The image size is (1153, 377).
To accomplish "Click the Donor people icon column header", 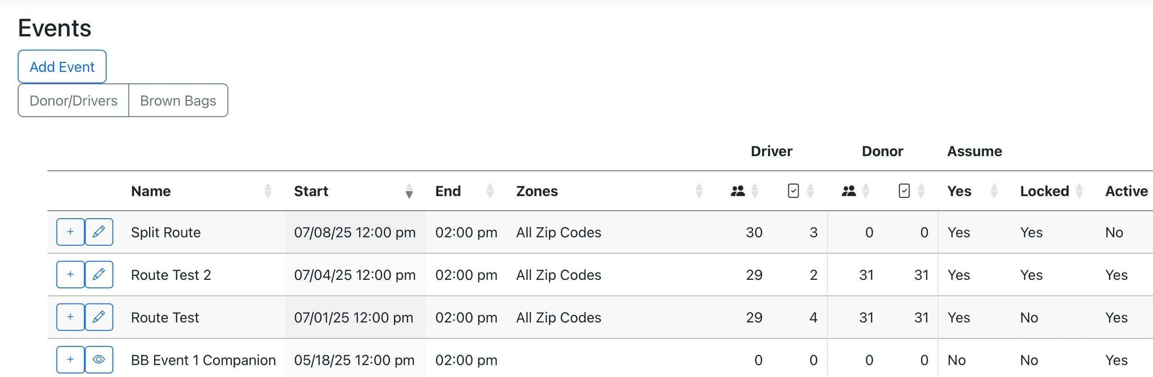I will click(849, 191).
